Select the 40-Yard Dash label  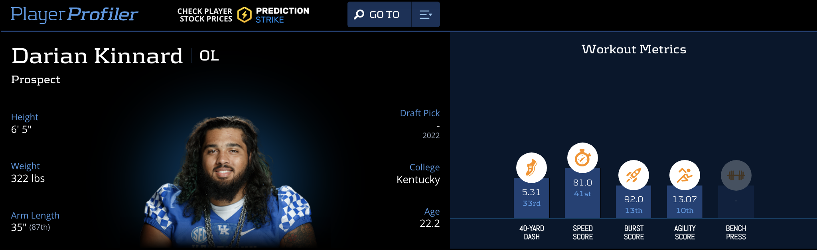click(x=531, y=232)
